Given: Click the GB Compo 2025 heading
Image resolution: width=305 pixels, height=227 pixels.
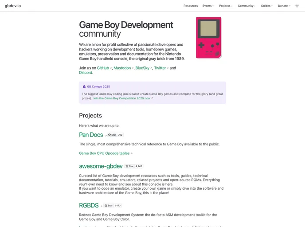Looking at the screenshot, I should [x=98, y=86].
